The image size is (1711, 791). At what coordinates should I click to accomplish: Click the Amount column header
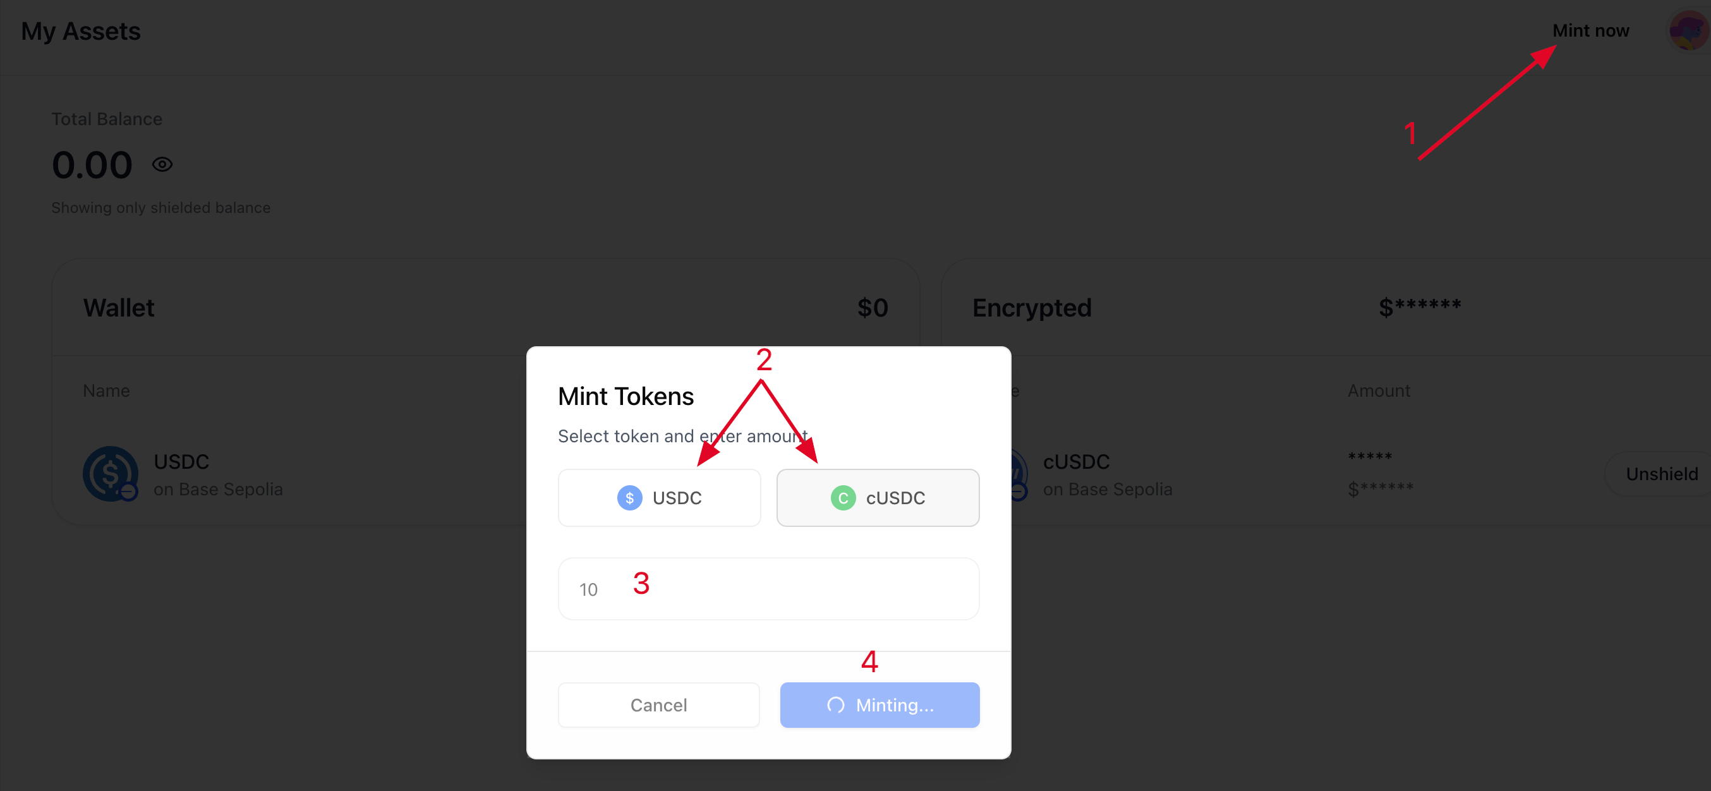pos(1378,390)
